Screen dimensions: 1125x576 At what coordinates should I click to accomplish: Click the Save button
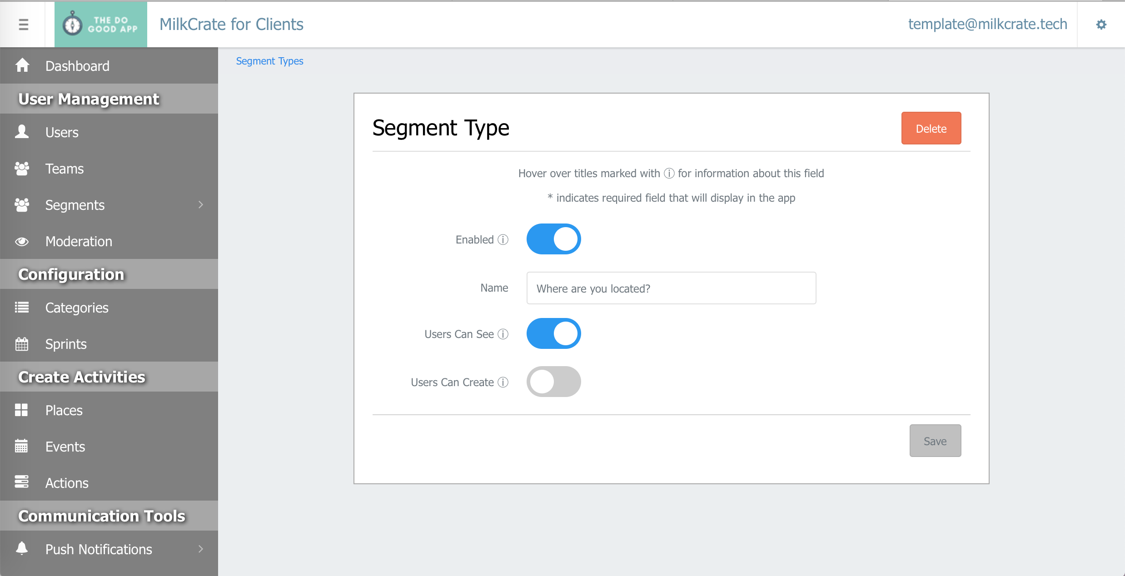935,441
